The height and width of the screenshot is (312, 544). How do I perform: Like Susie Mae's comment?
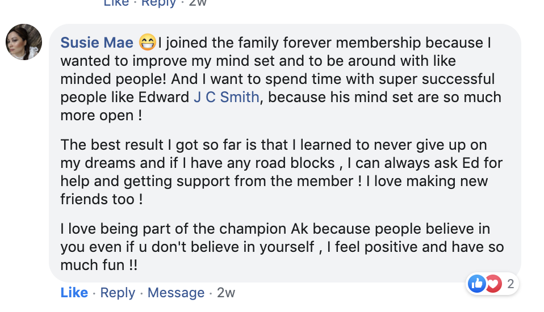click(x=74, y=293)
